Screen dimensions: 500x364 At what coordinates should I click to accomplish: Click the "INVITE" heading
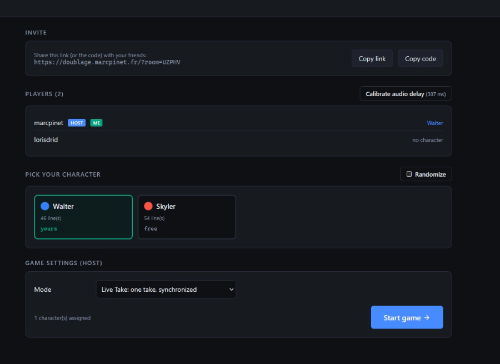[36, 33]
